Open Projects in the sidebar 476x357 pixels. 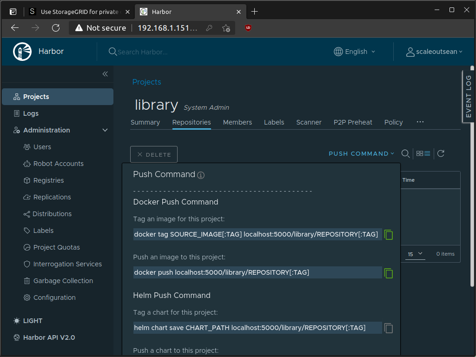click(x=58, y=97)
